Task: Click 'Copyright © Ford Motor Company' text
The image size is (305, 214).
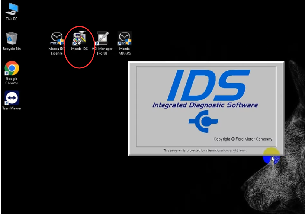Action: coord(243,139)
